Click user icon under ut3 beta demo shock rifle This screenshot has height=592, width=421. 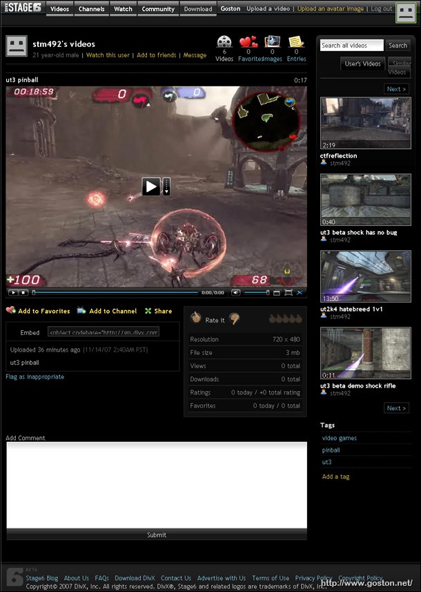324,392
